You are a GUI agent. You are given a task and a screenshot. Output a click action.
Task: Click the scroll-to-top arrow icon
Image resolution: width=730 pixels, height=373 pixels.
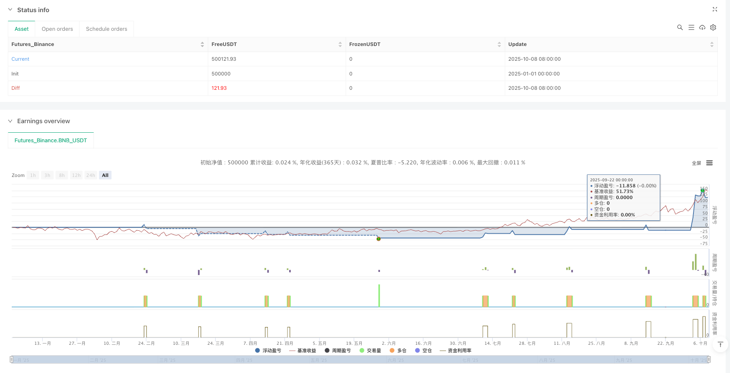tap(720, 344)
